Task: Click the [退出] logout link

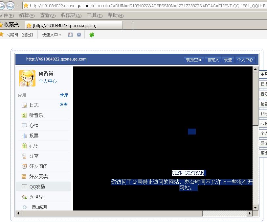Action: pyautogui.click(x=27, y=35)
